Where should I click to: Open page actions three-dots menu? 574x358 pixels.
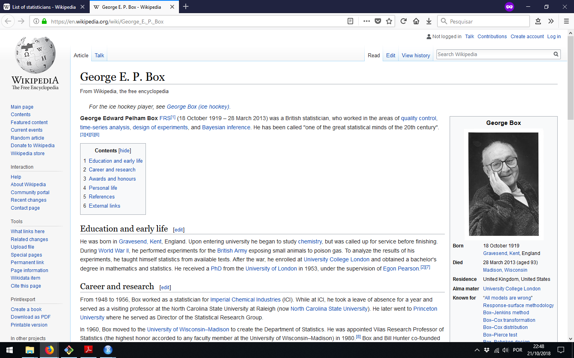coord(367,21)
